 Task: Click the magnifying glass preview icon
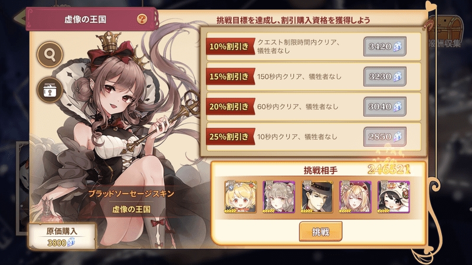(x=50, y=54)
